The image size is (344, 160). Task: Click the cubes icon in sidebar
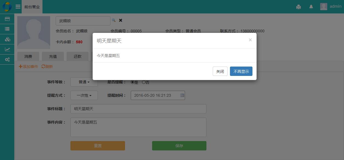point(7,39)
